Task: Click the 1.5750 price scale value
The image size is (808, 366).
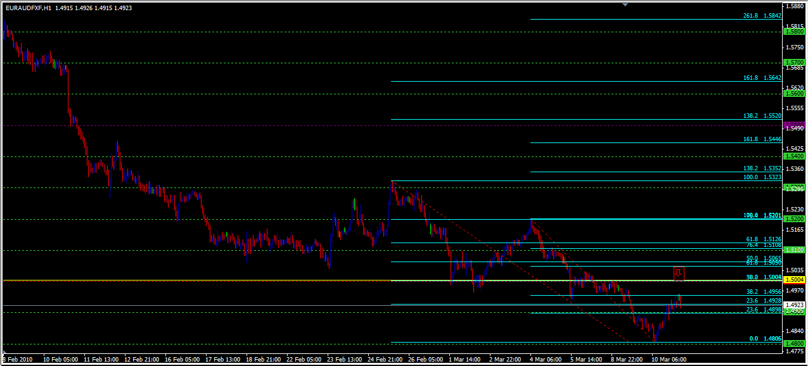Action: pyautogui.click(x=794, y=47)
